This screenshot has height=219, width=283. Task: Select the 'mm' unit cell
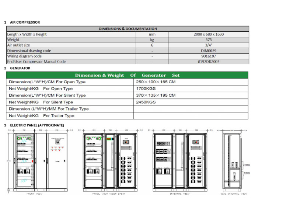click(152, 34)
